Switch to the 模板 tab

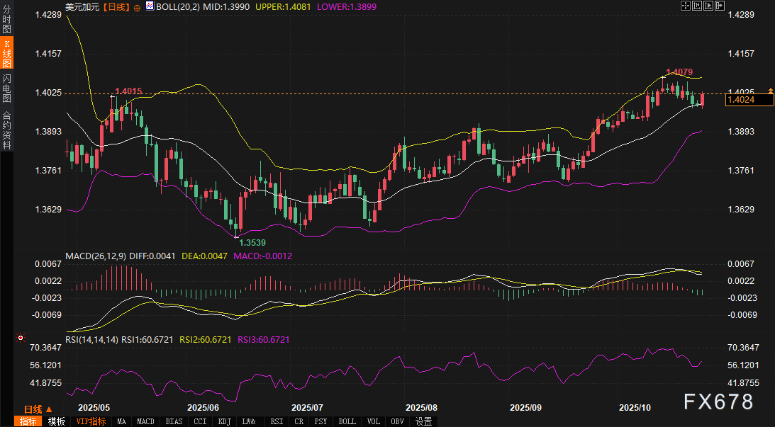[57, 421]
